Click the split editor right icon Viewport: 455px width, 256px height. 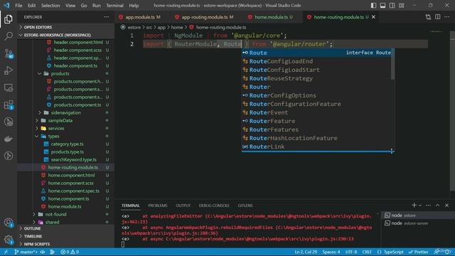click(x=438, y=17)
